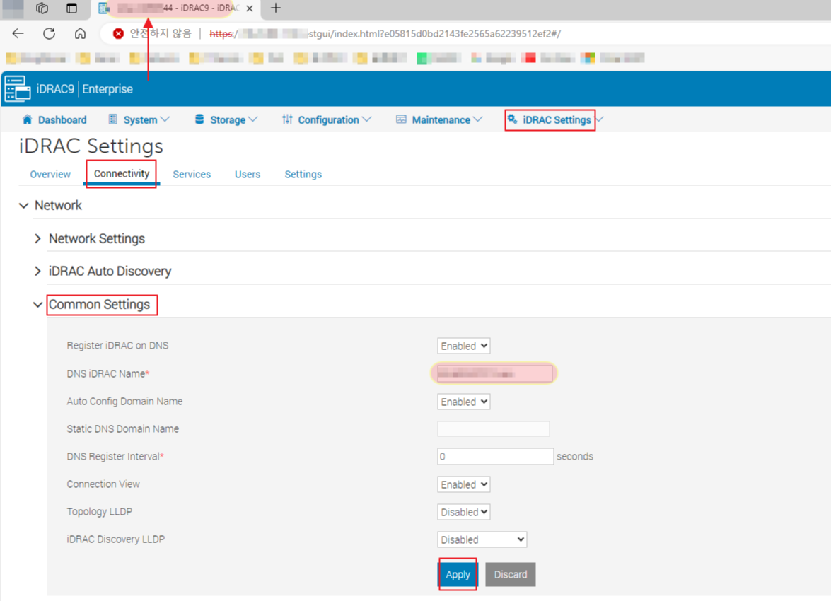Click the not-secure warning icon
831x601 pixels.
[118, 33]
